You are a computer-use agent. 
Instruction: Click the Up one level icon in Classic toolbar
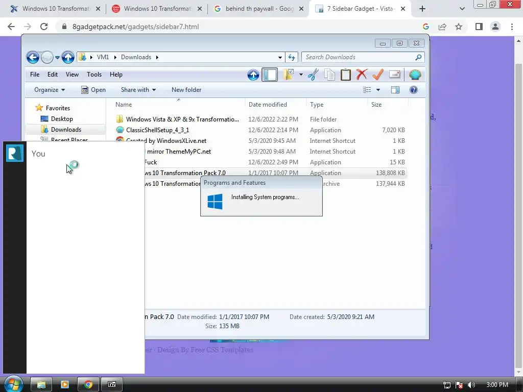coord(253,75)
